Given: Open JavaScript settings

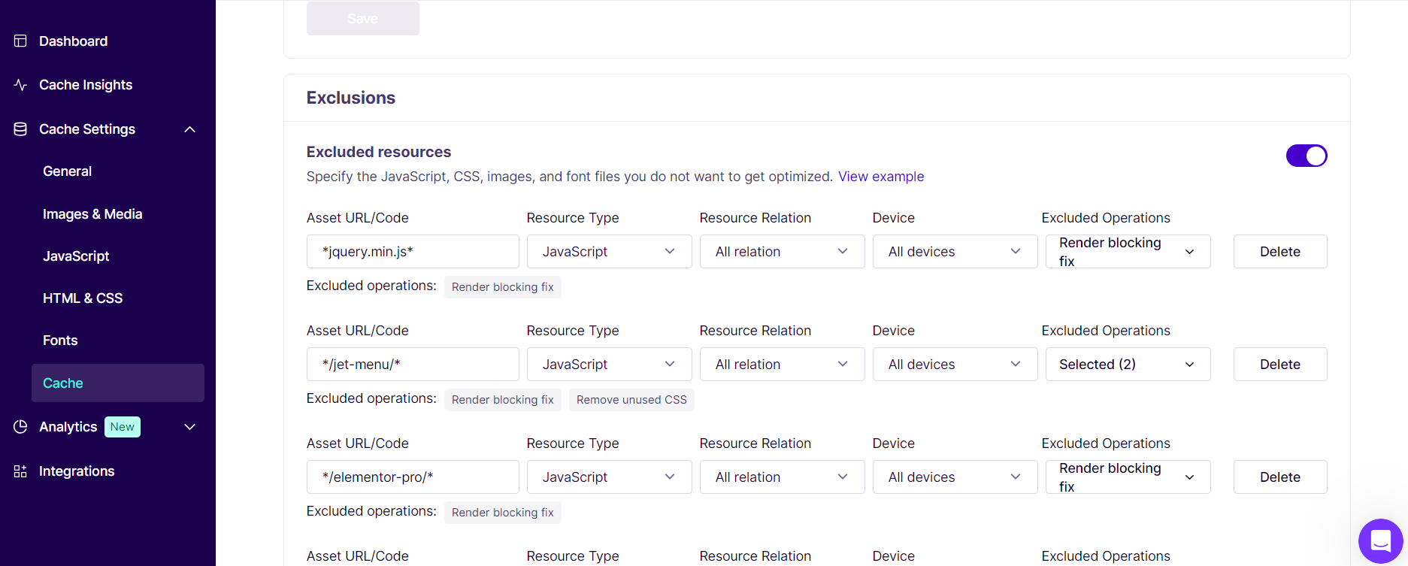Looking at the screenshot, I should (76, 256).
